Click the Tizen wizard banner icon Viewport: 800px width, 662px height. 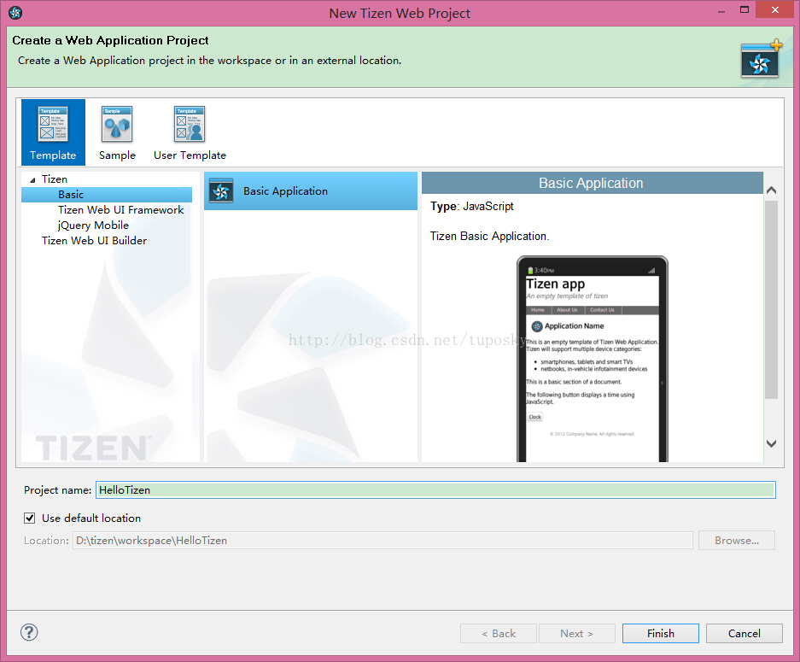point(761,59)
